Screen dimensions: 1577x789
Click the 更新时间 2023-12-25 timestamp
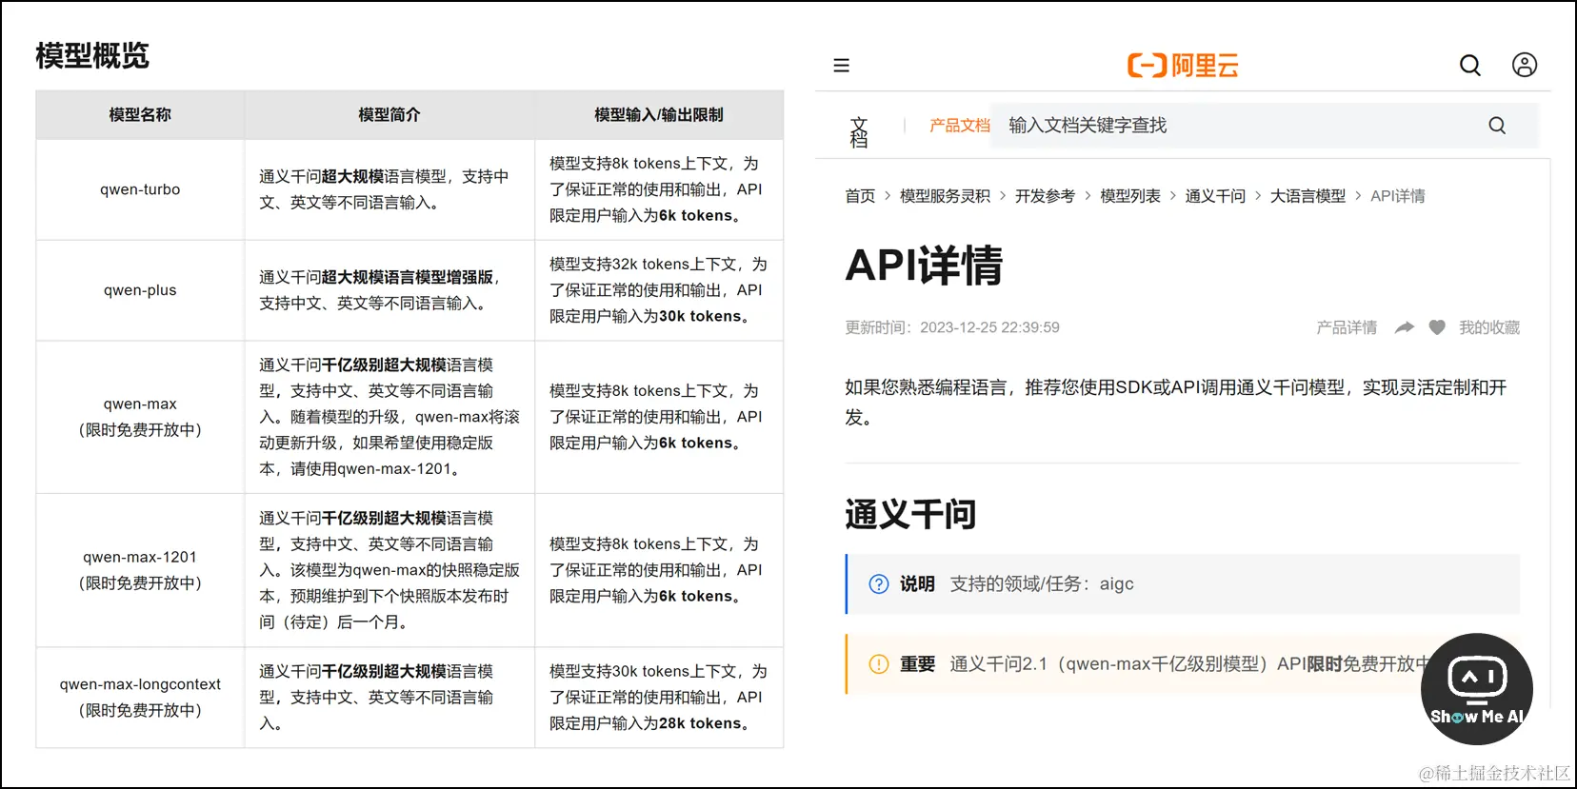click(952, 327)
